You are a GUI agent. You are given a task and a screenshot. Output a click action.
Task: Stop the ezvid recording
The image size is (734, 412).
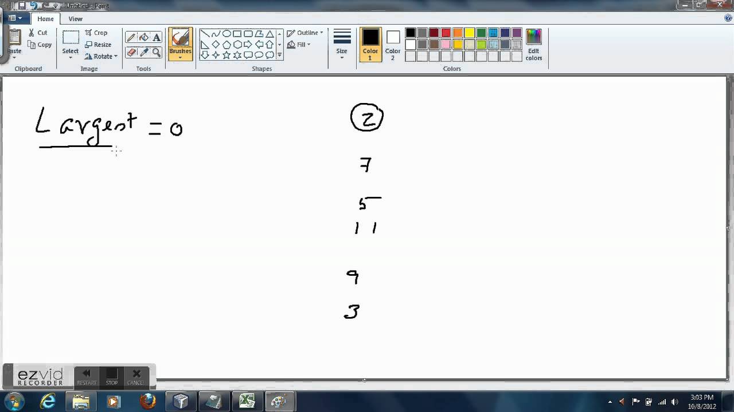pyautogui.click(x=112, y=377)
